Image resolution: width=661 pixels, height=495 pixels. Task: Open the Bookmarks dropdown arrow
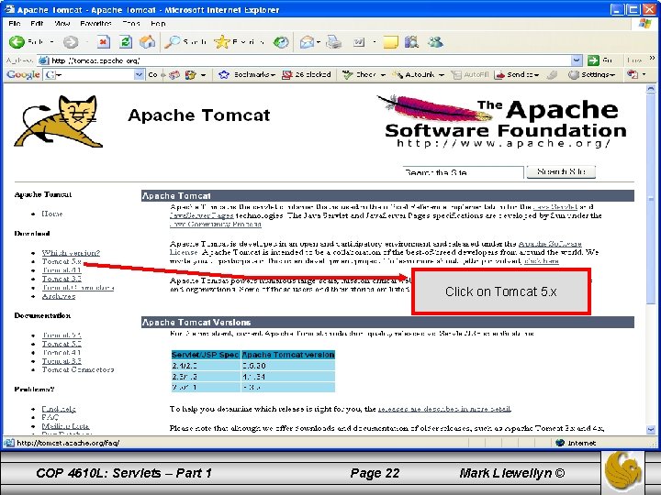pos(274,75)
